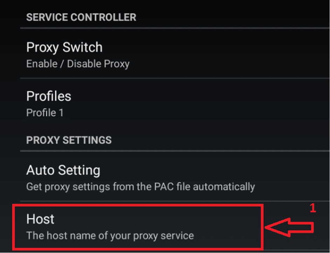This screenshot has width=330, height=253.
Task: Select the PROXY SETTINGS section header
Action: pos(69,140)
